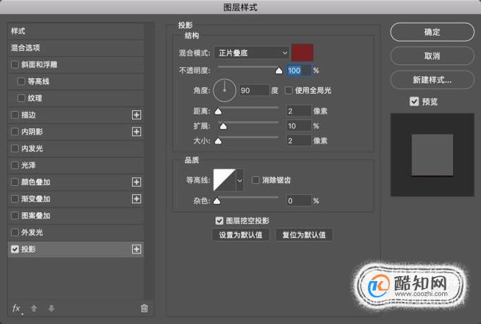Delete effect with trash icon
The image size is (481, 324).
click(144, 309)
